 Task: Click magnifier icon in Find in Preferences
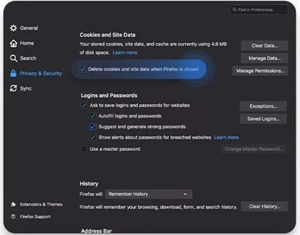coord(234,9)
